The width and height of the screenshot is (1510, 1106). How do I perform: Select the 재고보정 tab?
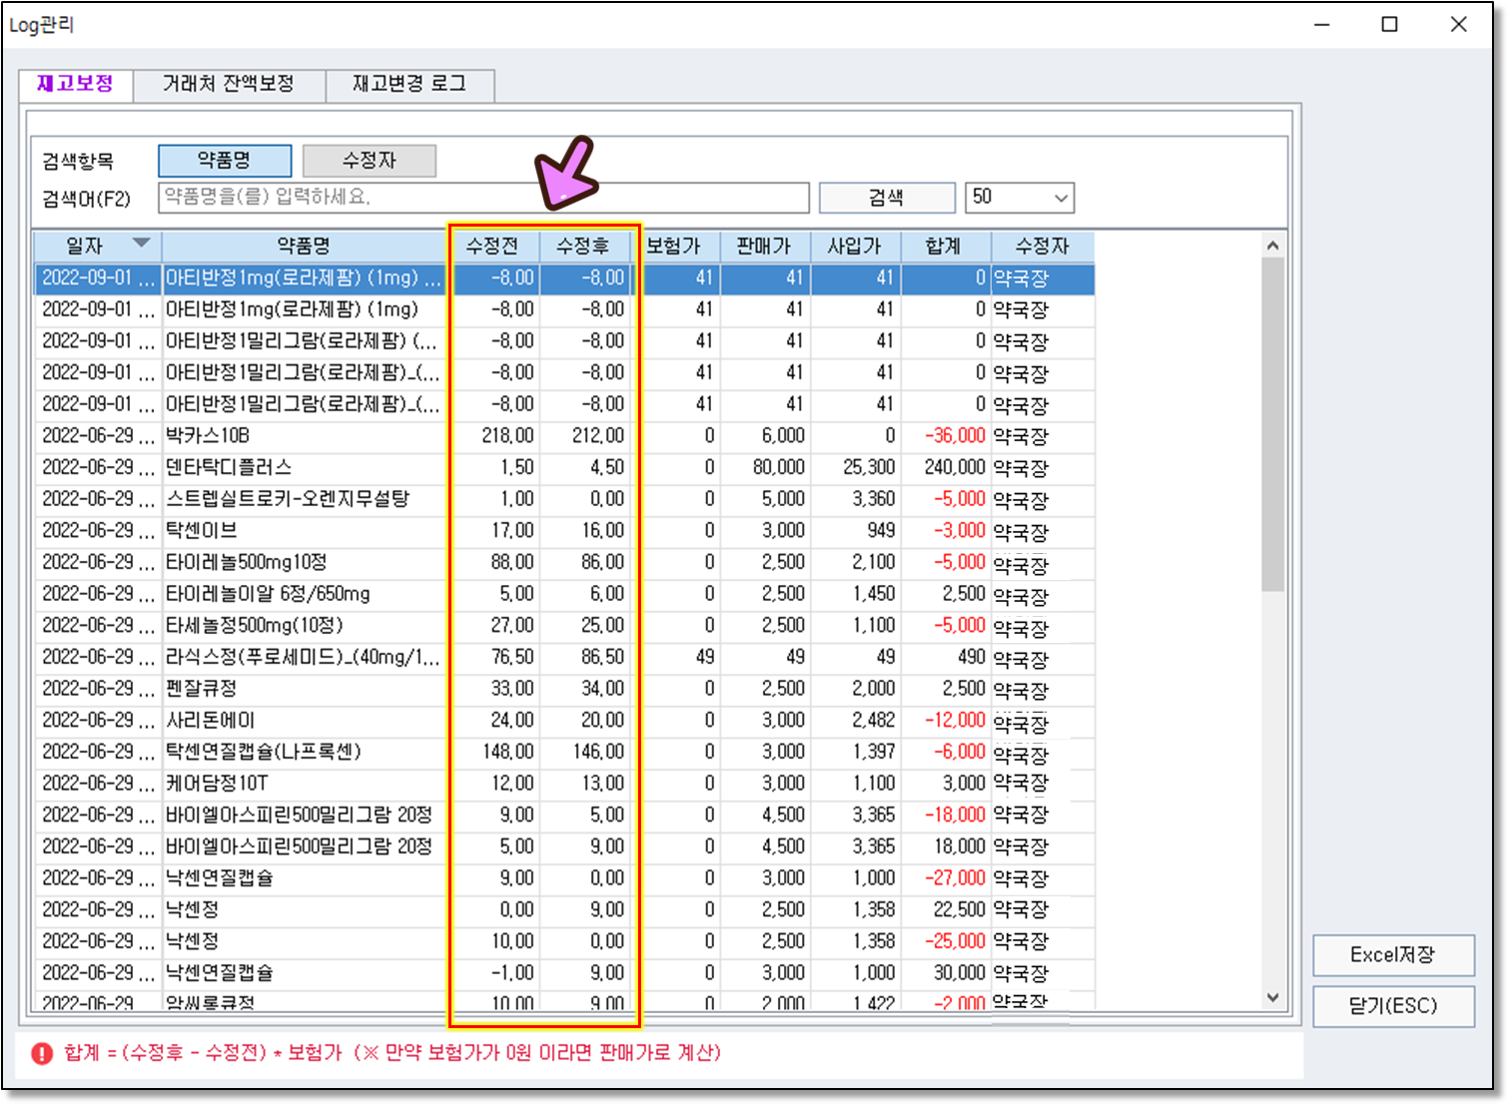(75, 84)
